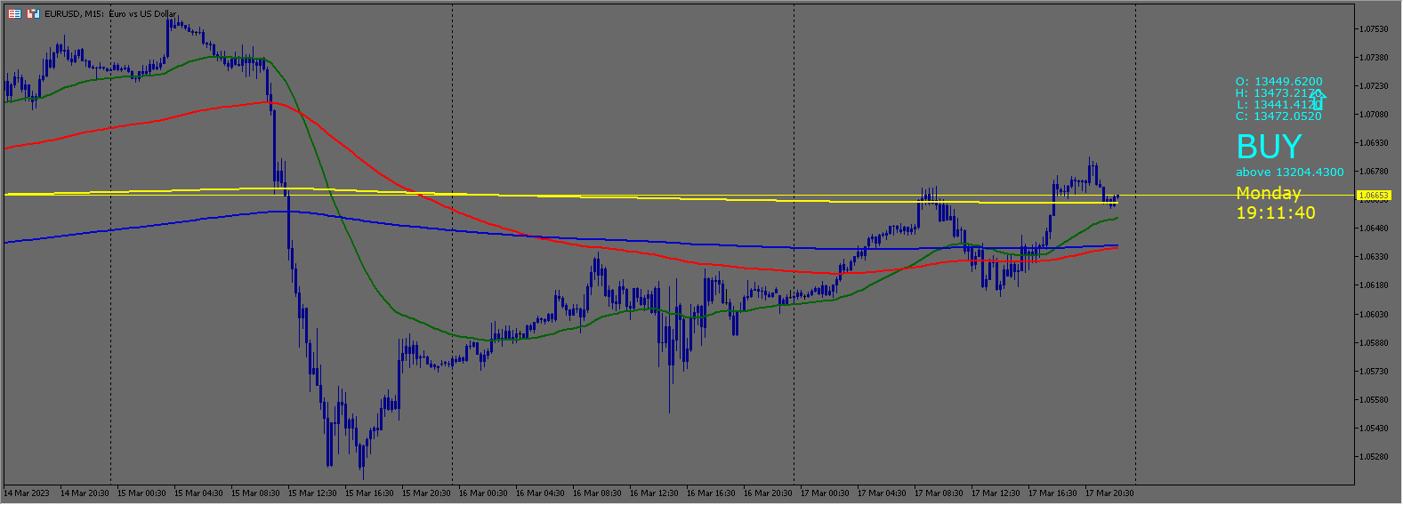This screenshot has height=505, width=1403.
Task: Click the '17 Mar 08:30' time axis label
Action: (939, 493)
